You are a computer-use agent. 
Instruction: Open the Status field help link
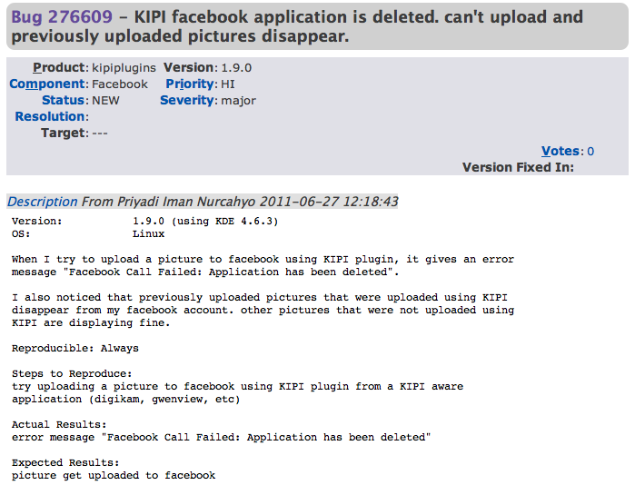pyautogui.click(x=64, y=101)
